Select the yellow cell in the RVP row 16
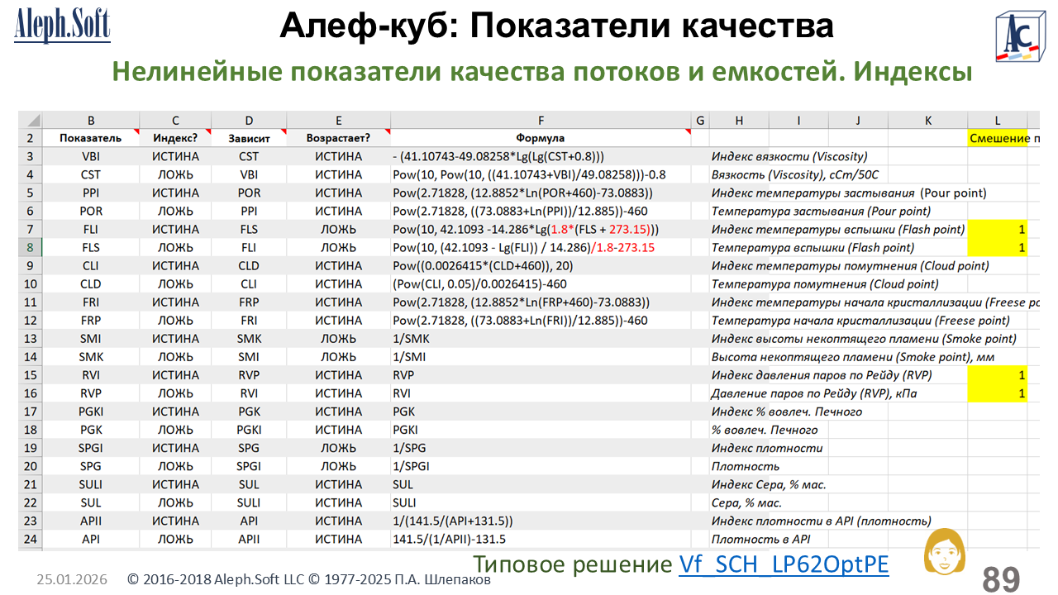1058x595 pixels. [998, 393]
